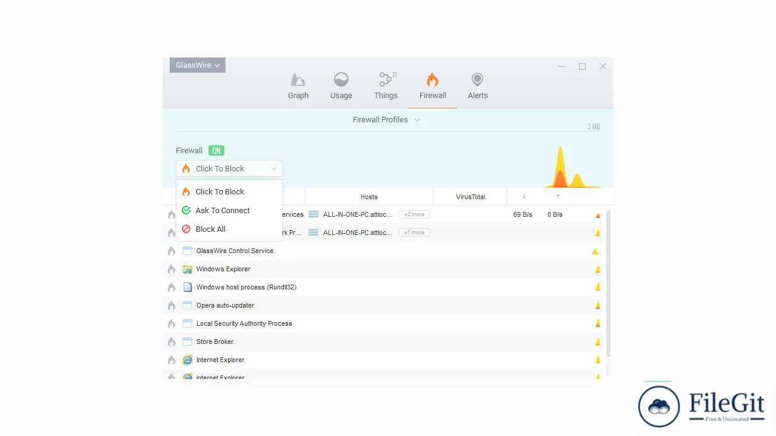Click the 69 B/s download speed value
The height and width of the screenshot is (436, 776).
(523, 214)
